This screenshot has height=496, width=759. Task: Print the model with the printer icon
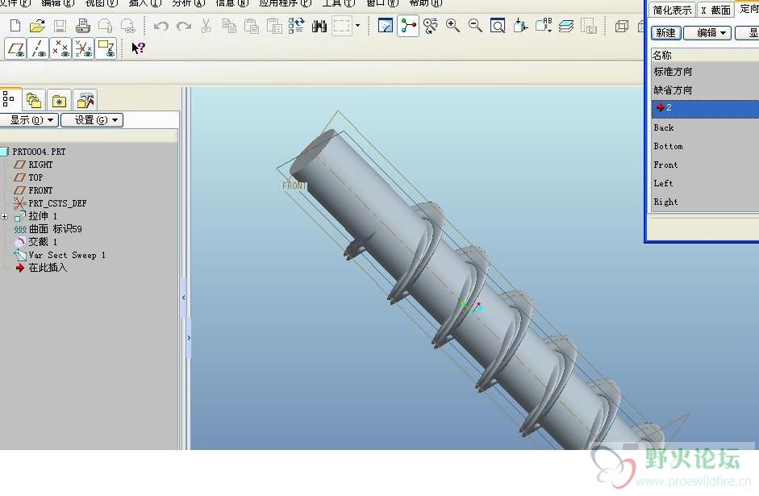tap(83, 26)
